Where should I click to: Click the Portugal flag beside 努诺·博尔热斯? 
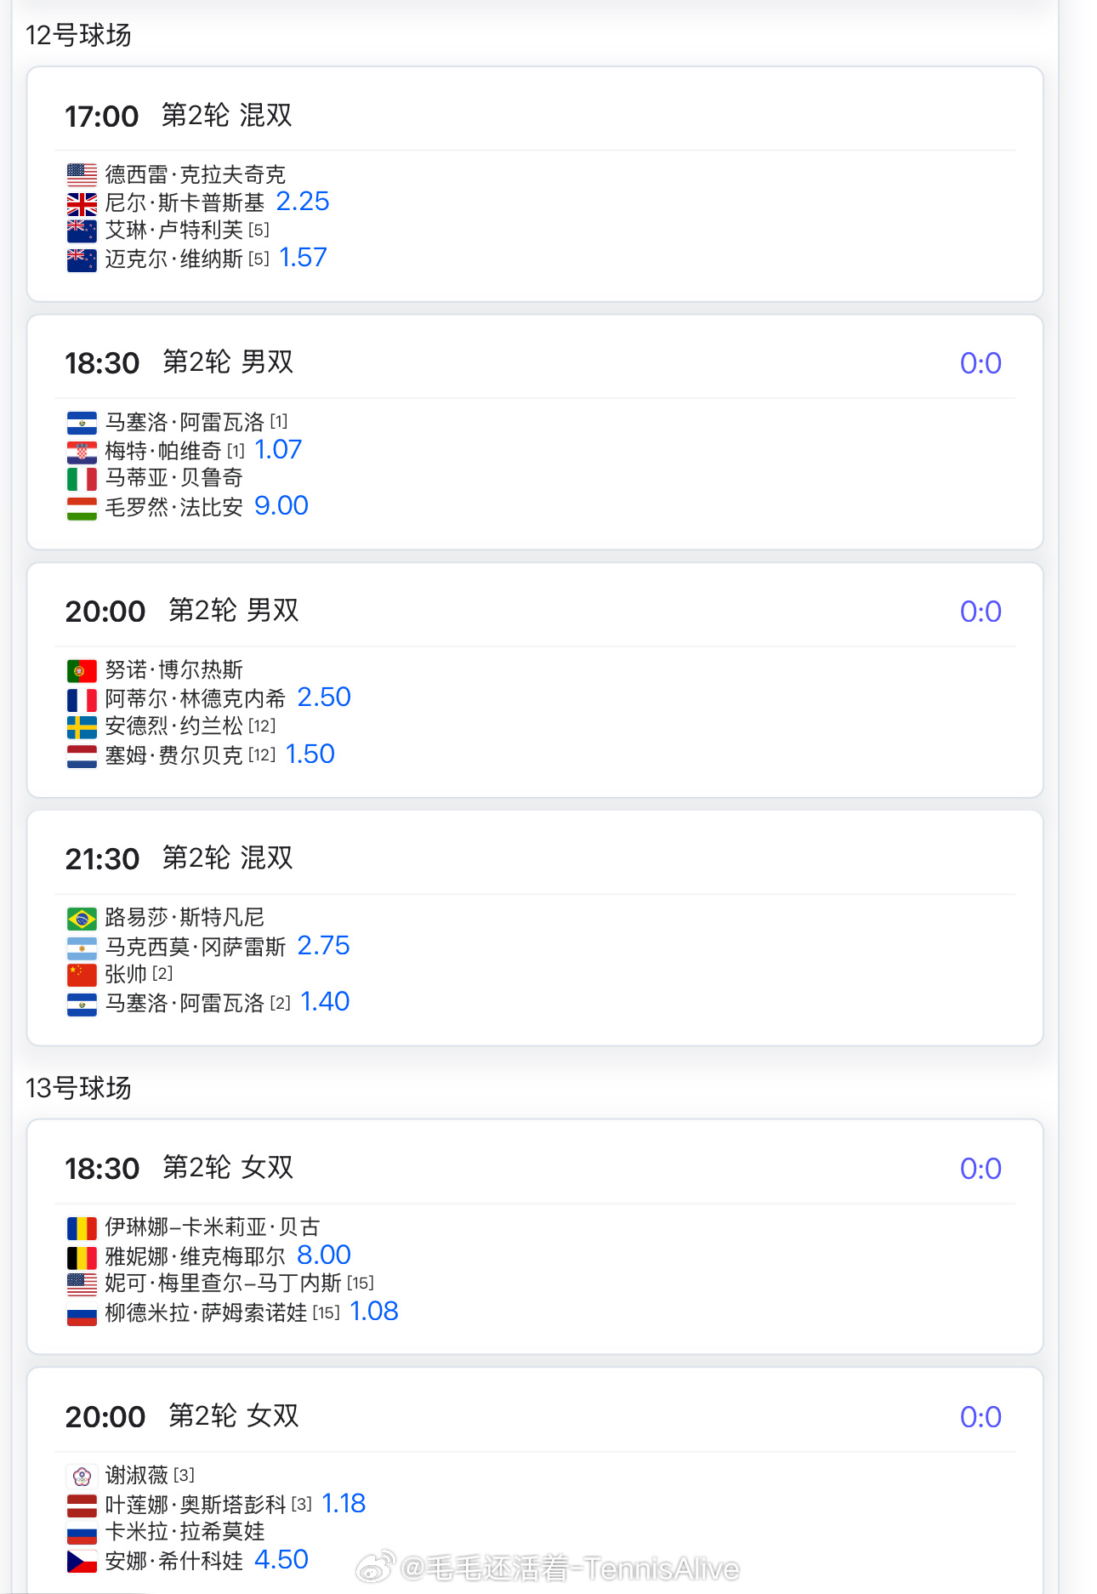coord(82,671)
